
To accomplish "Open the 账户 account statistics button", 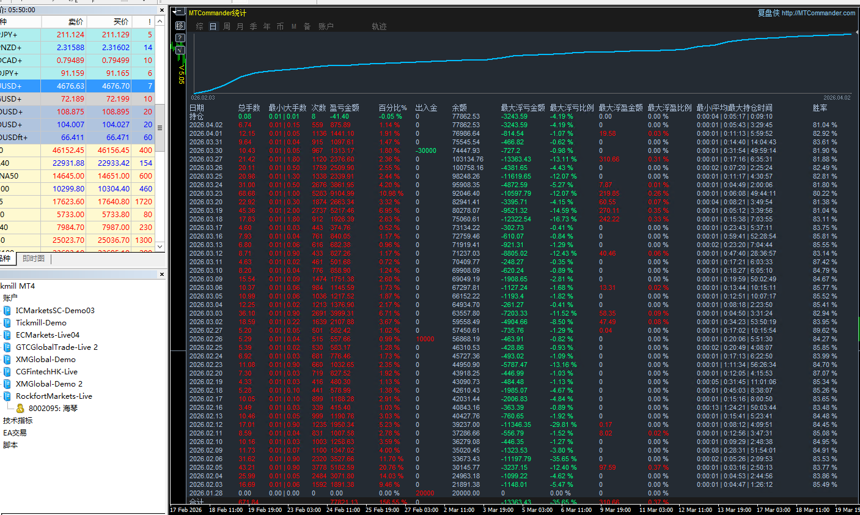I will click(x=326, y=26).
